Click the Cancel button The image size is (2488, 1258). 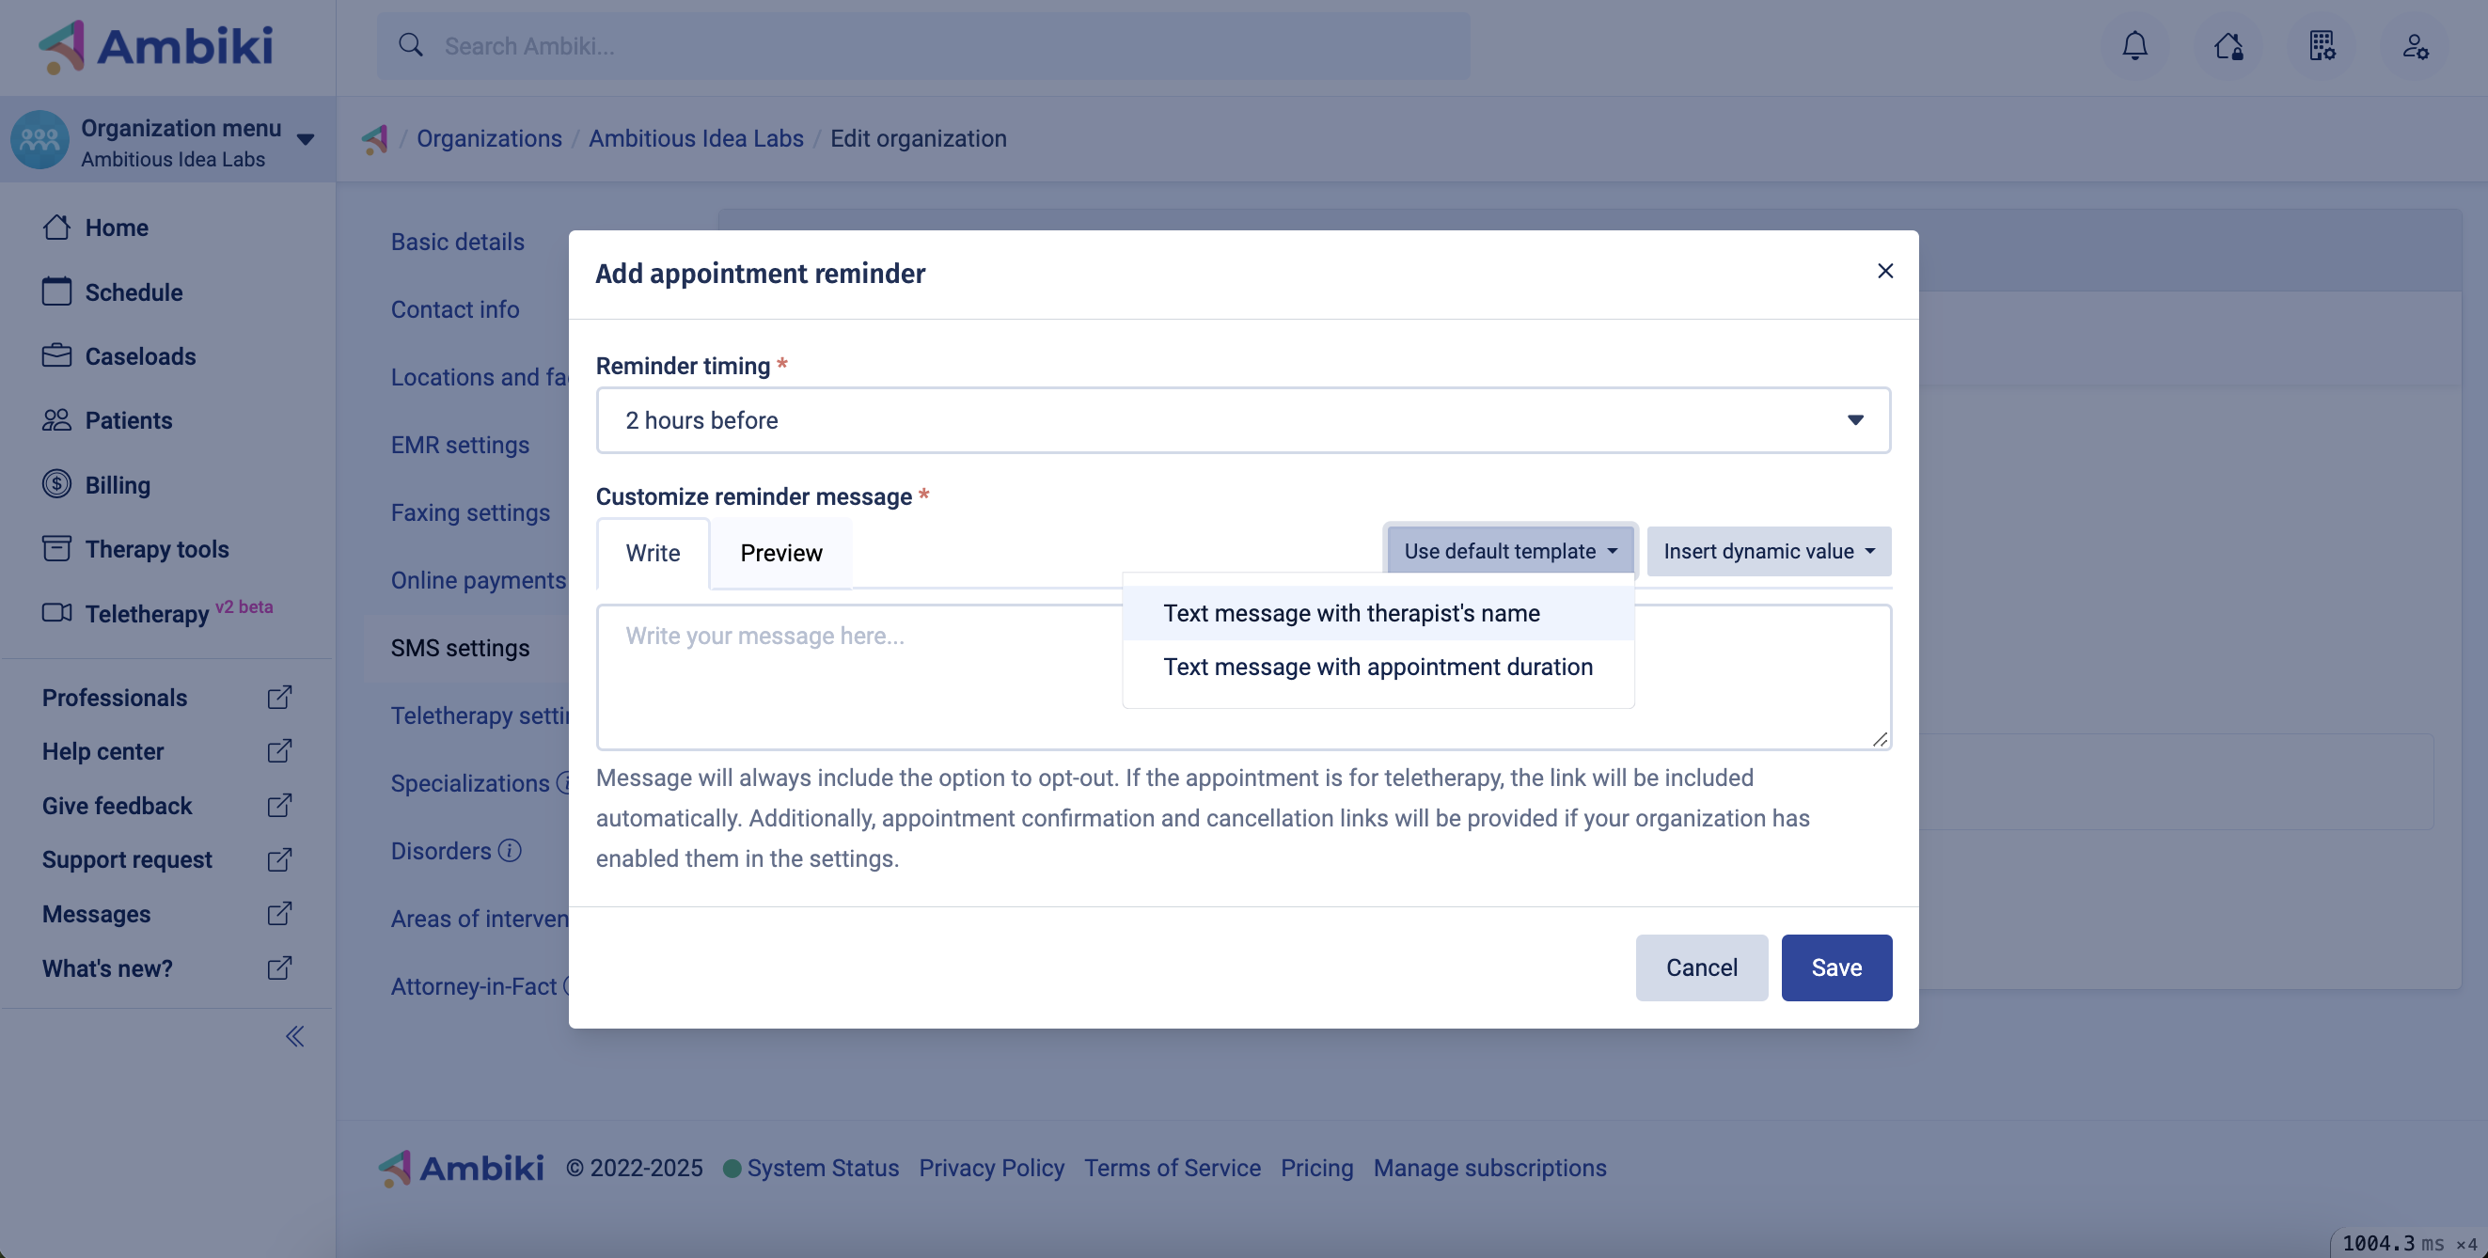coord(1700,967)
